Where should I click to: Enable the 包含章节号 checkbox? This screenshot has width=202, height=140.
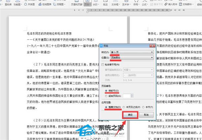click(x=103, y=64)
